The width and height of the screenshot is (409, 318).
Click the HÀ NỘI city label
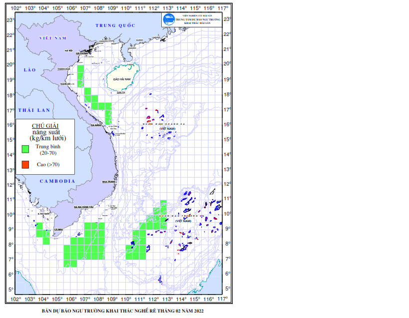(68, 50)
